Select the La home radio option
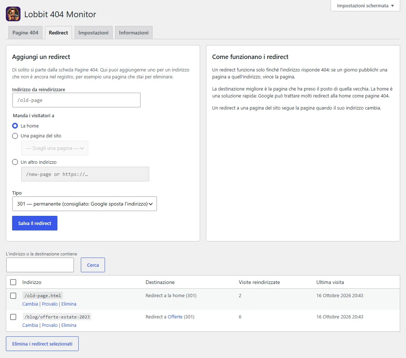Screen dimensions: 406x358 click(x=15, y=126)
